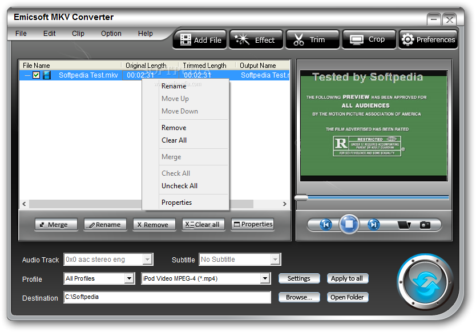Select the Softpedia Test.mkv file name
This screenshot has width=476, height=332.
[x=88, y=75]
